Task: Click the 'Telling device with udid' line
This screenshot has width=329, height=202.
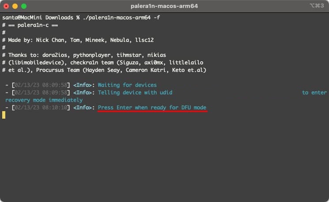Action: [135, 93]
